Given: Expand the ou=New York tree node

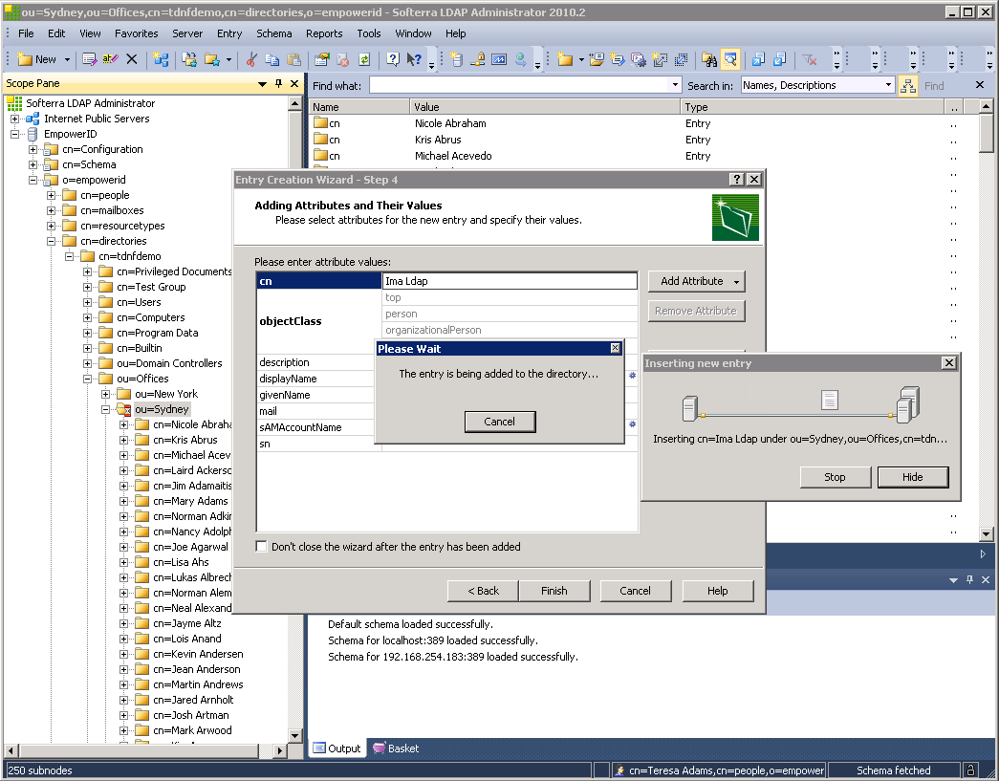Looking at the screenshot, I should coord(106,394).
